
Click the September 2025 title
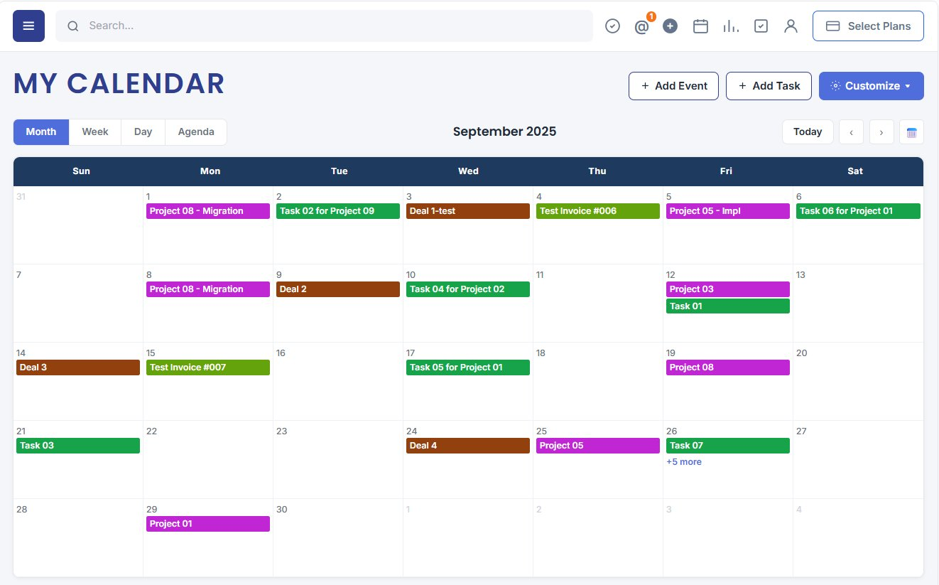pyautogui.click(x=504, y=132)
